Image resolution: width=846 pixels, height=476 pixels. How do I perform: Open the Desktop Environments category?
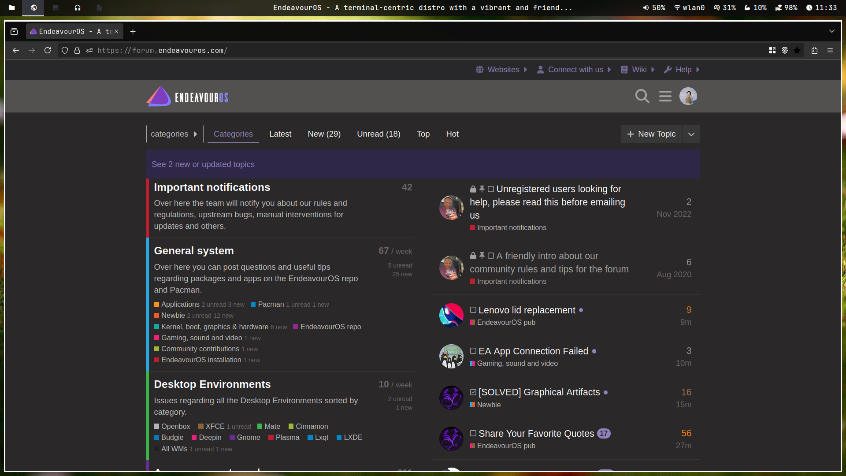212,384
